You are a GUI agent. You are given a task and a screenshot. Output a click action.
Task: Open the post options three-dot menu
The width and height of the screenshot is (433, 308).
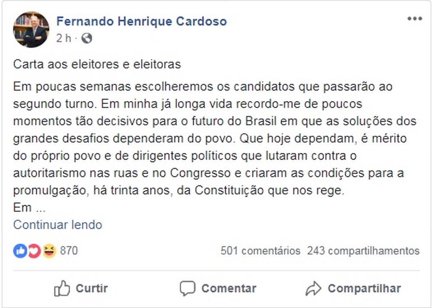[414, 20]
